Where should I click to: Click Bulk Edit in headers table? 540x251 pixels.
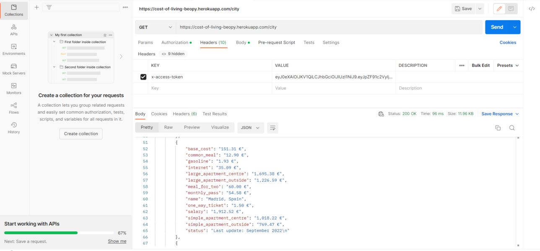pyautogui.click(x=480, y=65)
